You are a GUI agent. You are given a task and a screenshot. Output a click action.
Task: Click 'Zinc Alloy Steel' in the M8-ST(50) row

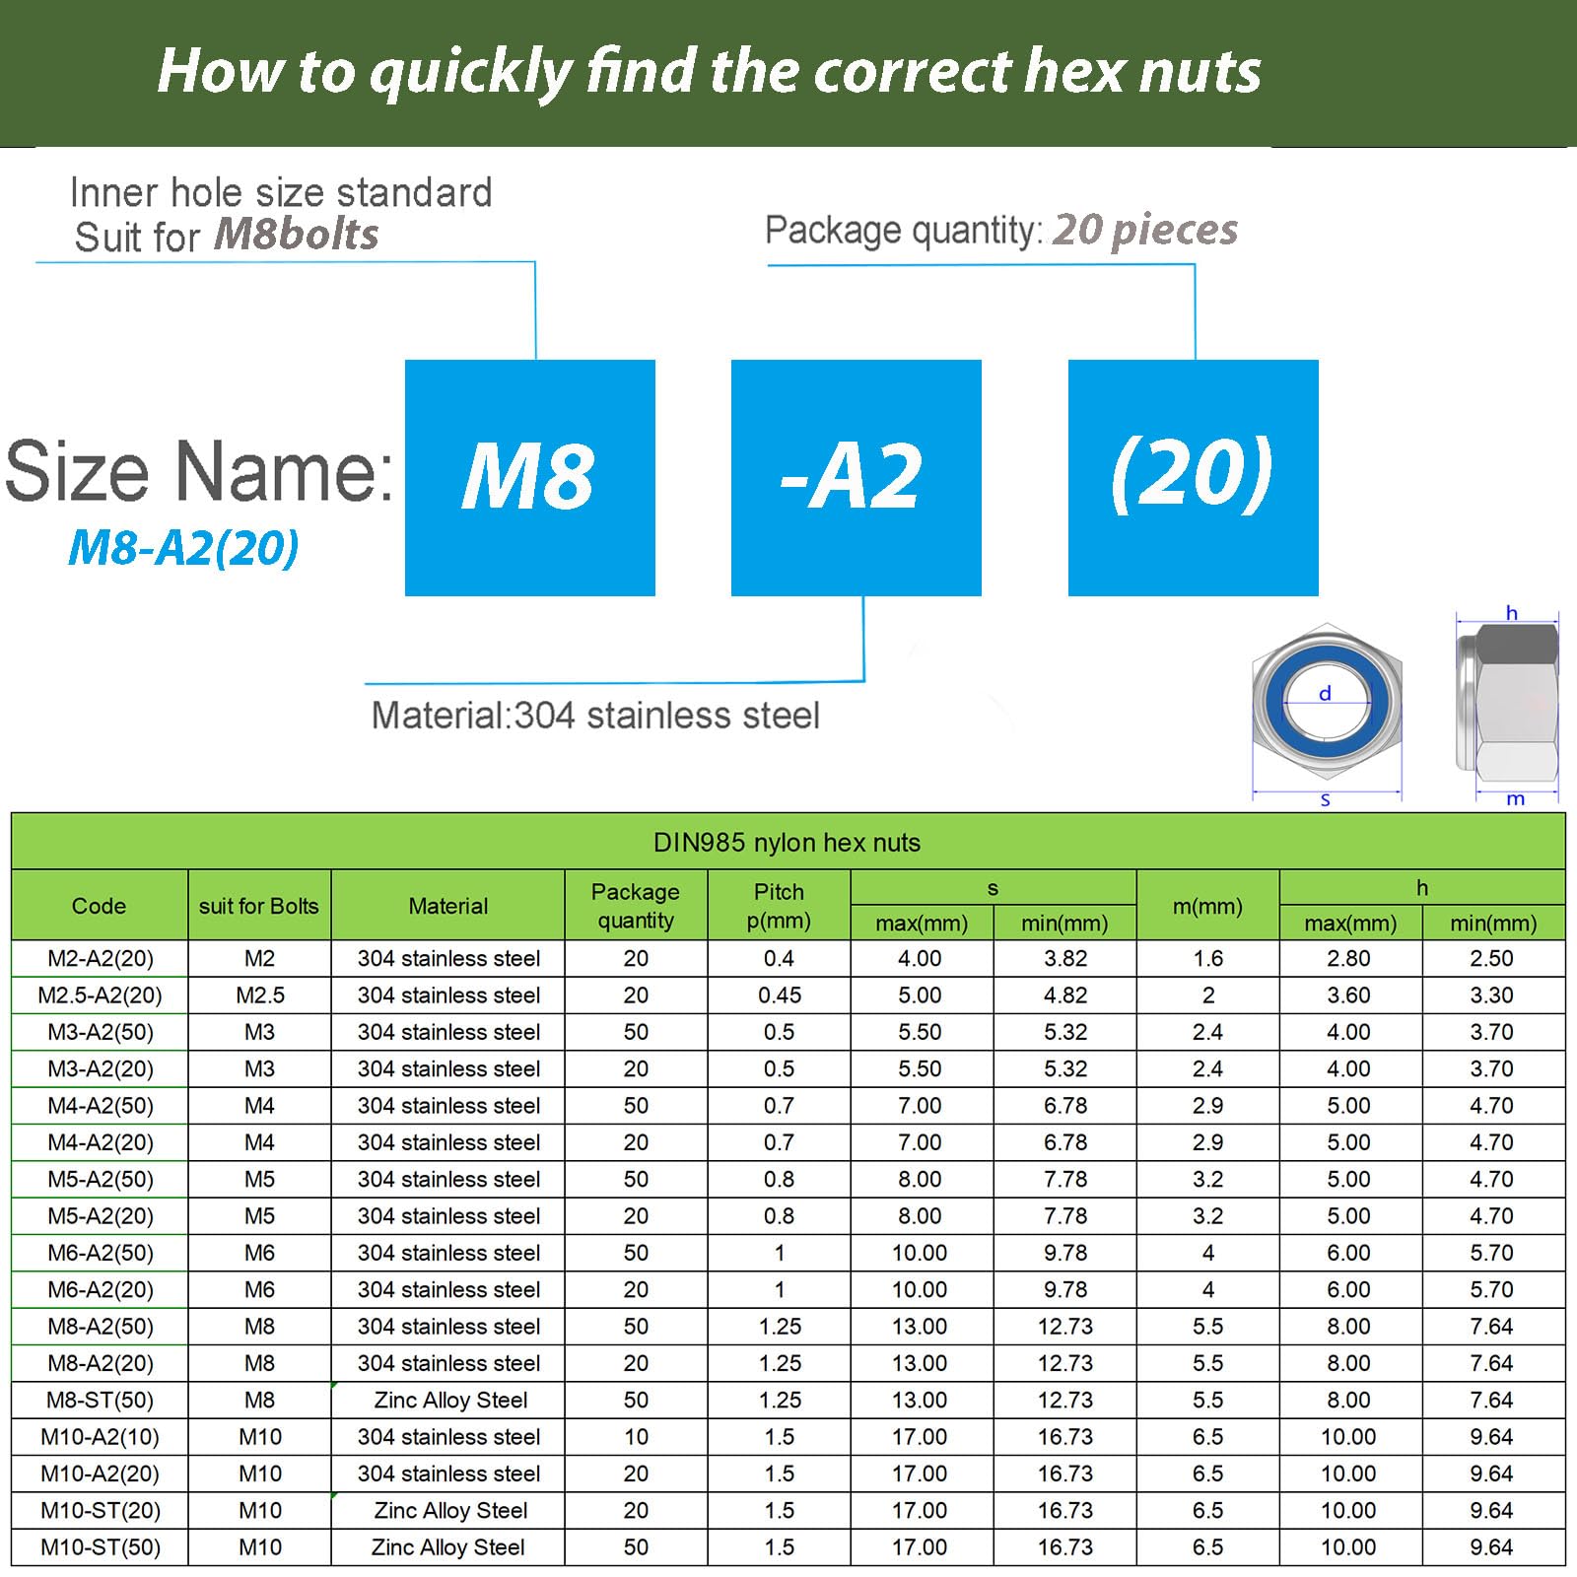(x=450, y=1401)
